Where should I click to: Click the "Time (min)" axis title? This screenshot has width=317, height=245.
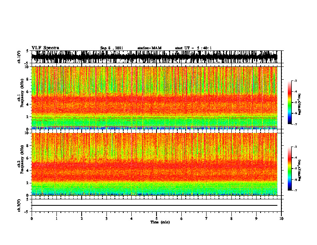[160, 222]
